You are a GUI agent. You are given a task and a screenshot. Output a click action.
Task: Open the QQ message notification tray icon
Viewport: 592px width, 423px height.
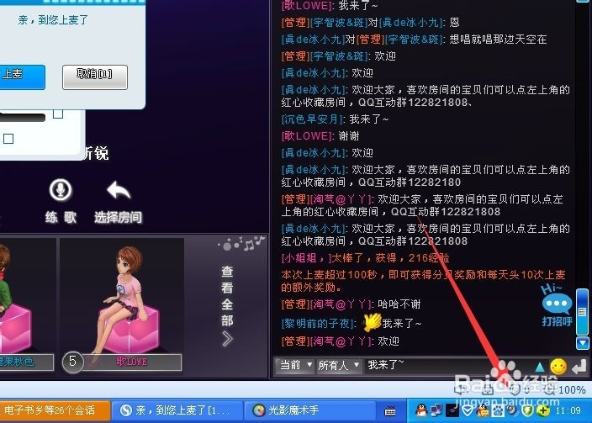coord(483,410)
